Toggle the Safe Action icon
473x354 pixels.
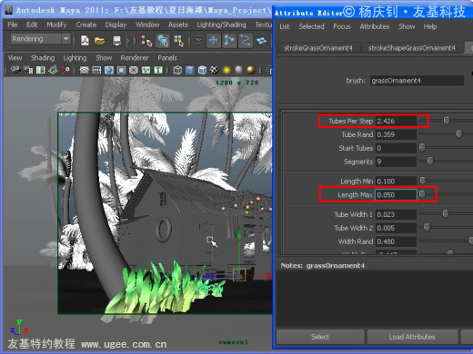(x=146, y=70)
